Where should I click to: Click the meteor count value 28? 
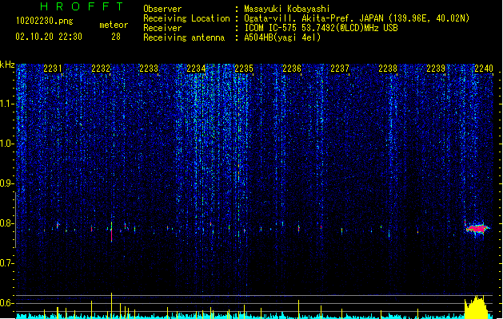116,37
